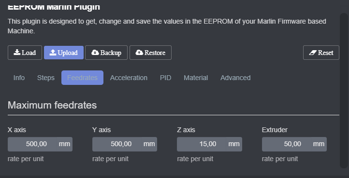Click the Upload tray arrow icon
Image resolution: width=349 pixels, height=178 pixels.
tap(53, 53)
